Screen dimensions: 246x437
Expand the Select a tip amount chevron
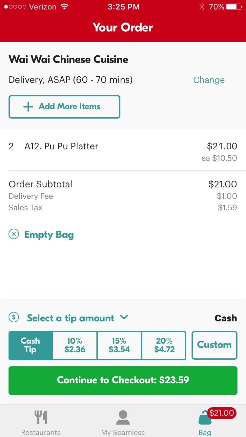click(x=124, y=317)
